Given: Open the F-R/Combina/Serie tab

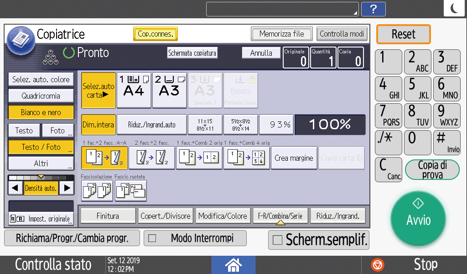Looking at the screenshot, I should [280, 216].
